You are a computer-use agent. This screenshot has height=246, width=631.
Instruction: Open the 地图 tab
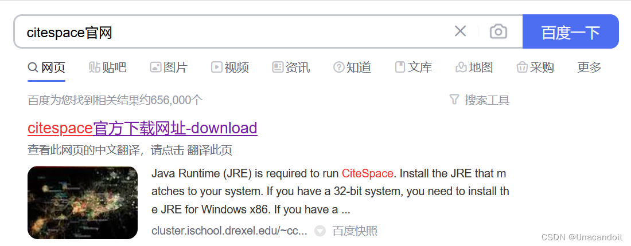[x=474, y=68]
